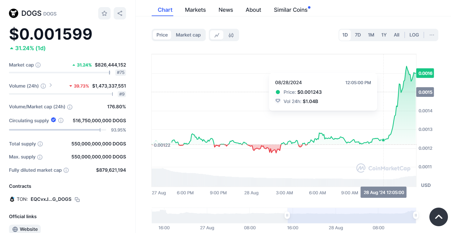This screenshot has height=233, width=451.
Task: Click right handle of chart range selector
Action: (x=416, y=215)
